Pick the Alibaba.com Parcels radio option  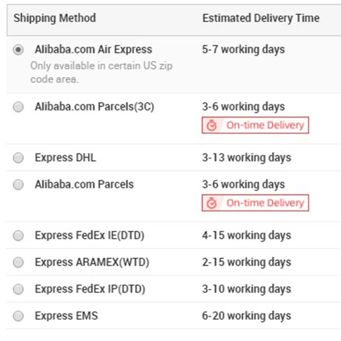tap(18, 185)
